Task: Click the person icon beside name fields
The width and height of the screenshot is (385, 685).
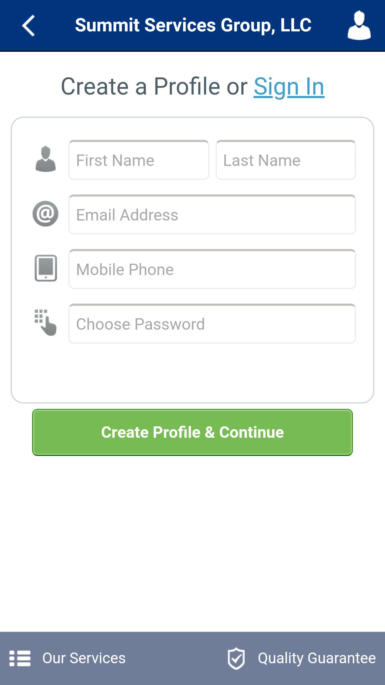Action: [46, 159]
